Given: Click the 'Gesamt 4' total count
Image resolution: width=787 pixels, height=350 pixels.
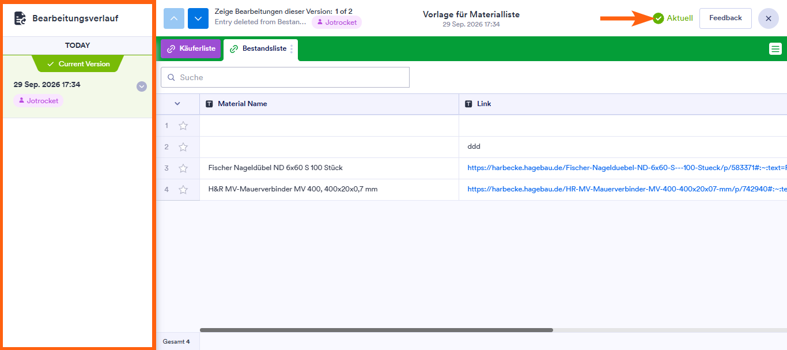Looking at the screenshot, I should point(176,341).
